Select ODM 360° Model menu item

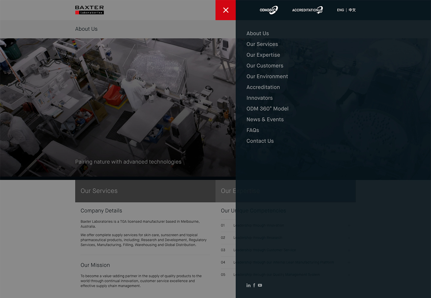[x=267, y=109]
